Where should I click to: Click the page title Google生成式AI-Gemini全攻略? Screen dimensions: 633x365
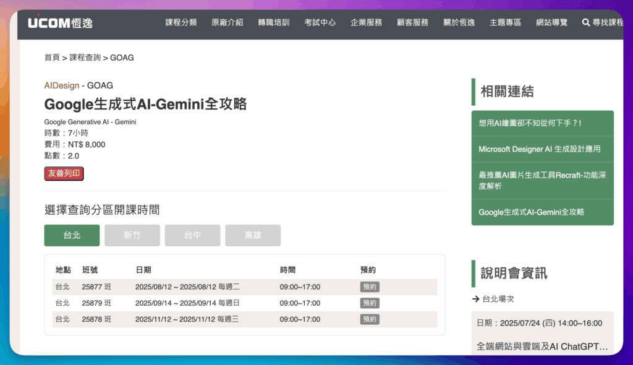click(145, 105)
